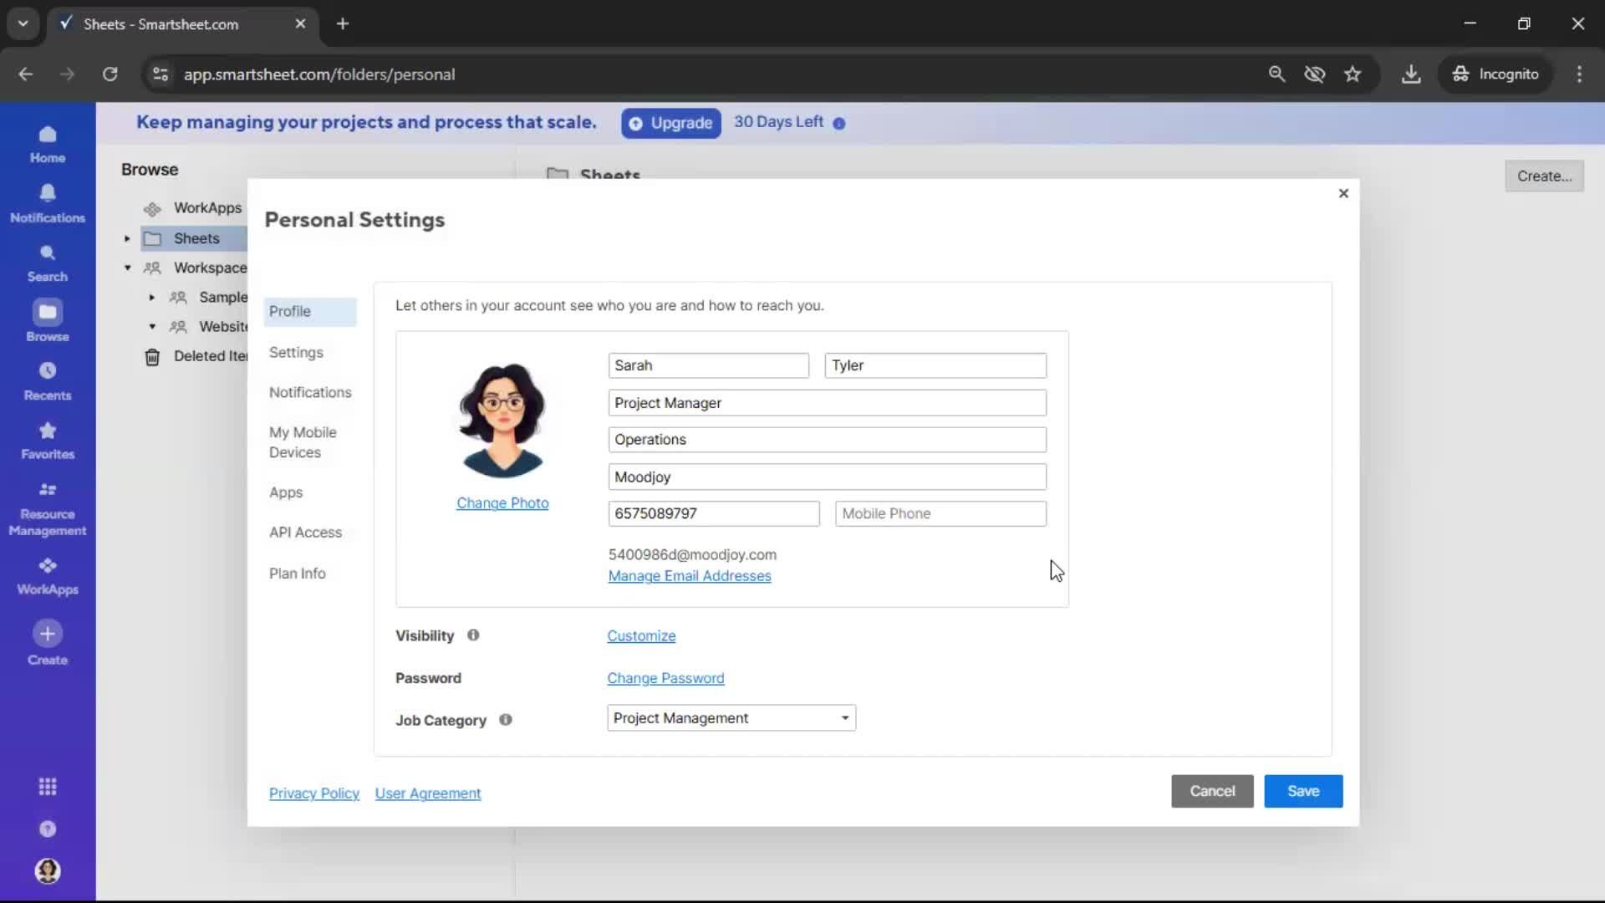This screenshot has height=903, width=1605.
Task: Open the API Access tab
Action: click(305, 533)
